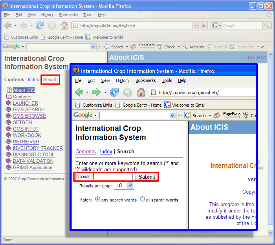Open the Tools menu in the main window

(88, 15)
